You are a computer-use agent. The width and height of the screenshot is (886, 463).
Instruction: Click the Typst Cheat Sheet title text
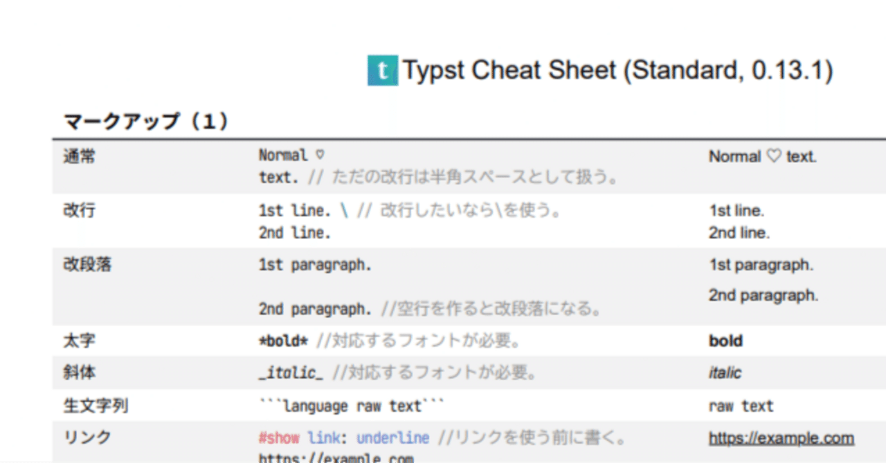[x=616, y=70]
